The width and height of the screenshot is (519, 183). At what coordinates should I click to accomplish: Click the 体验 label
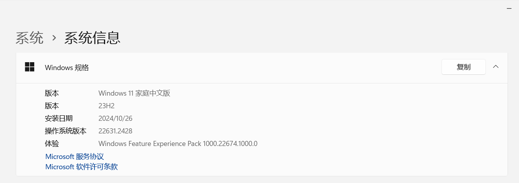[x=52, y=144]
